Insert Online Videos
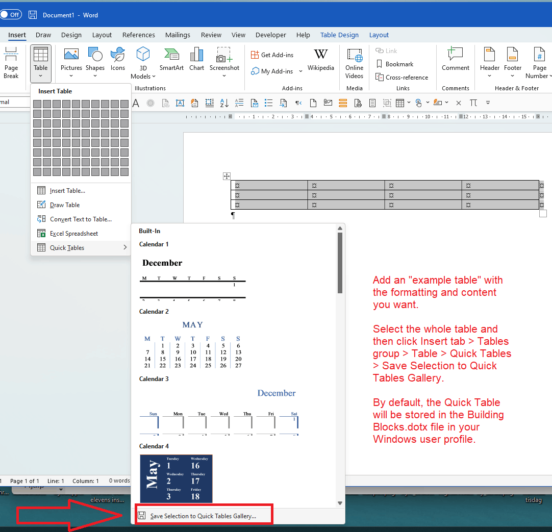552x532 pixels. point(354,64)
